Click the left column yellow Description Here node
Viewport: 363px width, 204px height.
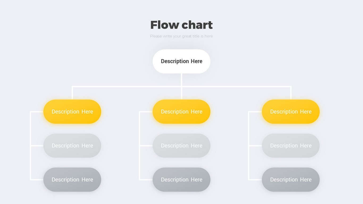coord(72,112)
